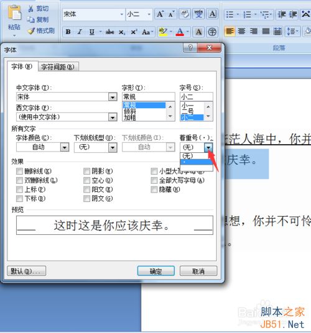Open the 下划线线型 dropdown
The width and height of the screenshot is (311, 333).
[113, 147]
